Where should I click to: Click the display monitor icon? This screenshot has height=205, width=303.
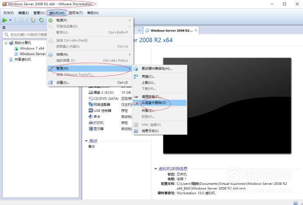pyautogui.click(x=91, y=129)
